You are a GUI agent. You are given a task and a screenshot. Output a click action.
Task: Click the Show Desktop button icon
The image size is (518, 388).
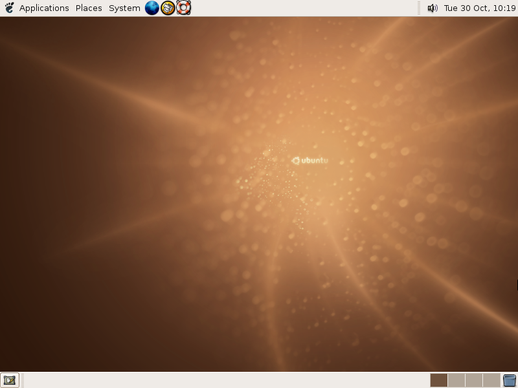(x=9, y=380)
